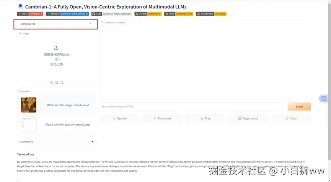
Task: Select the clipboard paste source icon
Action: 62,83
